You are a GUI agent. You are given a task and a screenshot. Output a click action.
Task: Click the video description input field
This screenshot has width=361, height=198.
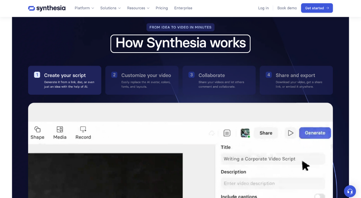coord(273,184)
